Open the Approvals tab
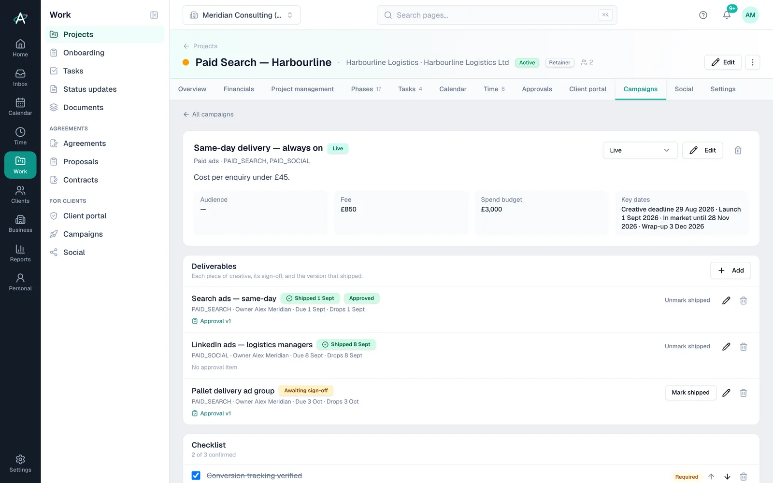 (537, 89)
